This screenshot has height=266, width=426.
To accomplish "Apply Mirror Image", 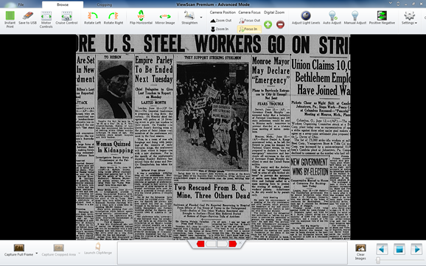I will (165, 19).
